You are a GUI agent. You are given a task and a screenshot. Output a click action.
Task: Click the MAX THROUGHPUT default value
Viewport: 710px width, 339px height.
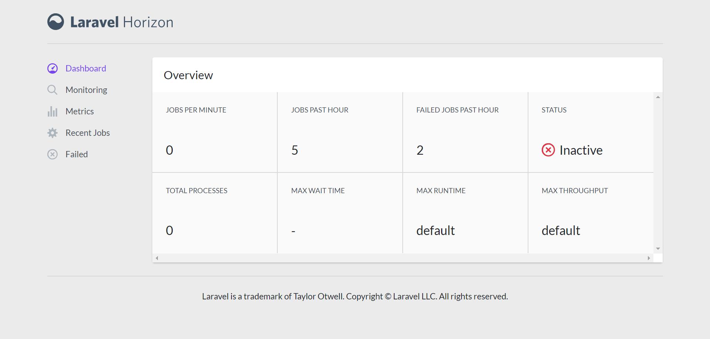(x=561, y=231)
